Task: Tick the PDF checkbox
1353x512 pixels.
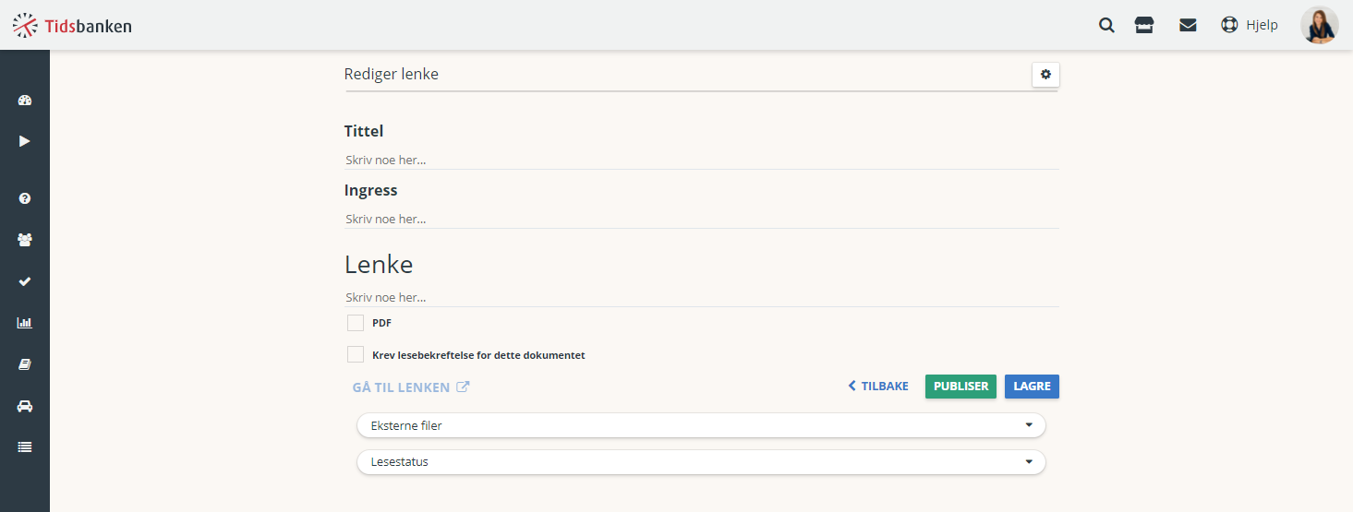Action: tap(356, 323)
